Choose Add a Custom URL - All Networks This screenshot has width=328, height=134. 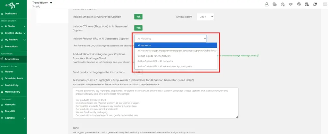point(176,61)
